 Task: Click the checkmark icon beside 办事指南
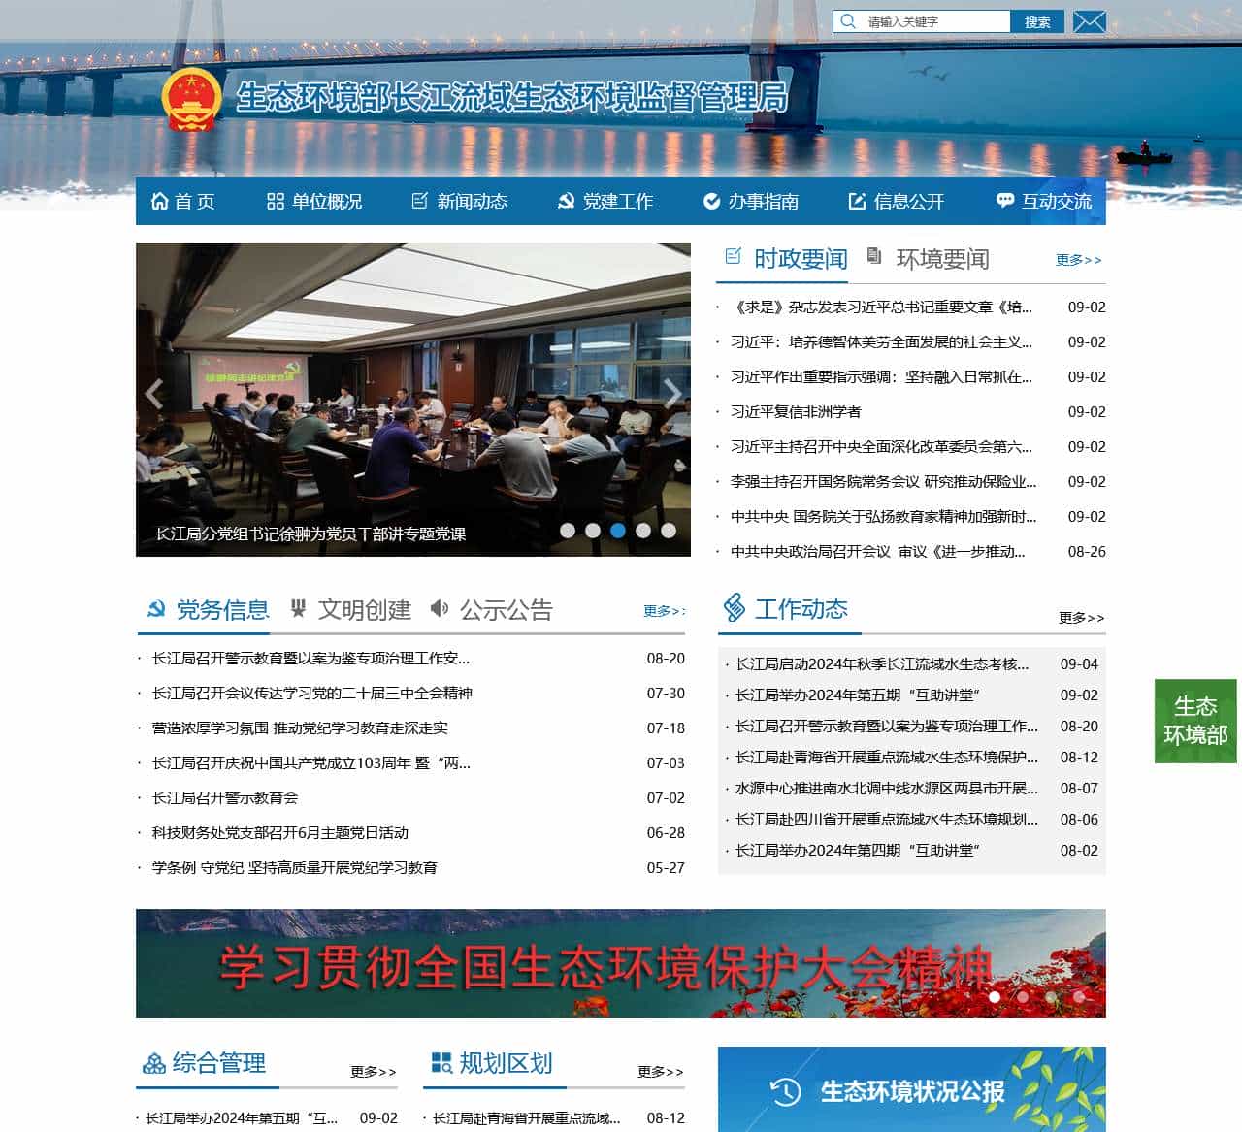pyautogui.click(x=711, y=202)
